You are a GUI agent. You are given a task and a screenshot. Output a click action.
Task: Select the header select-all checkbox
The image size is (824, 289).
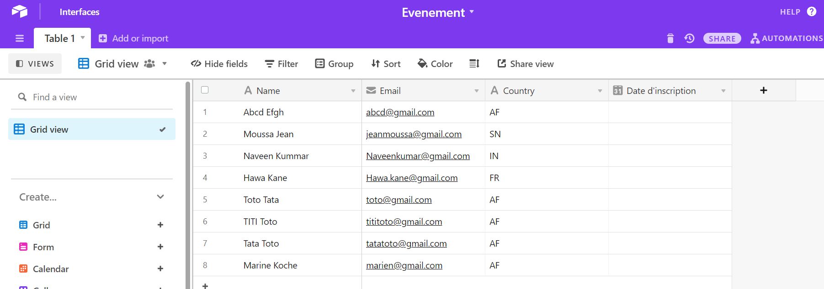click(x=205, y=90)
